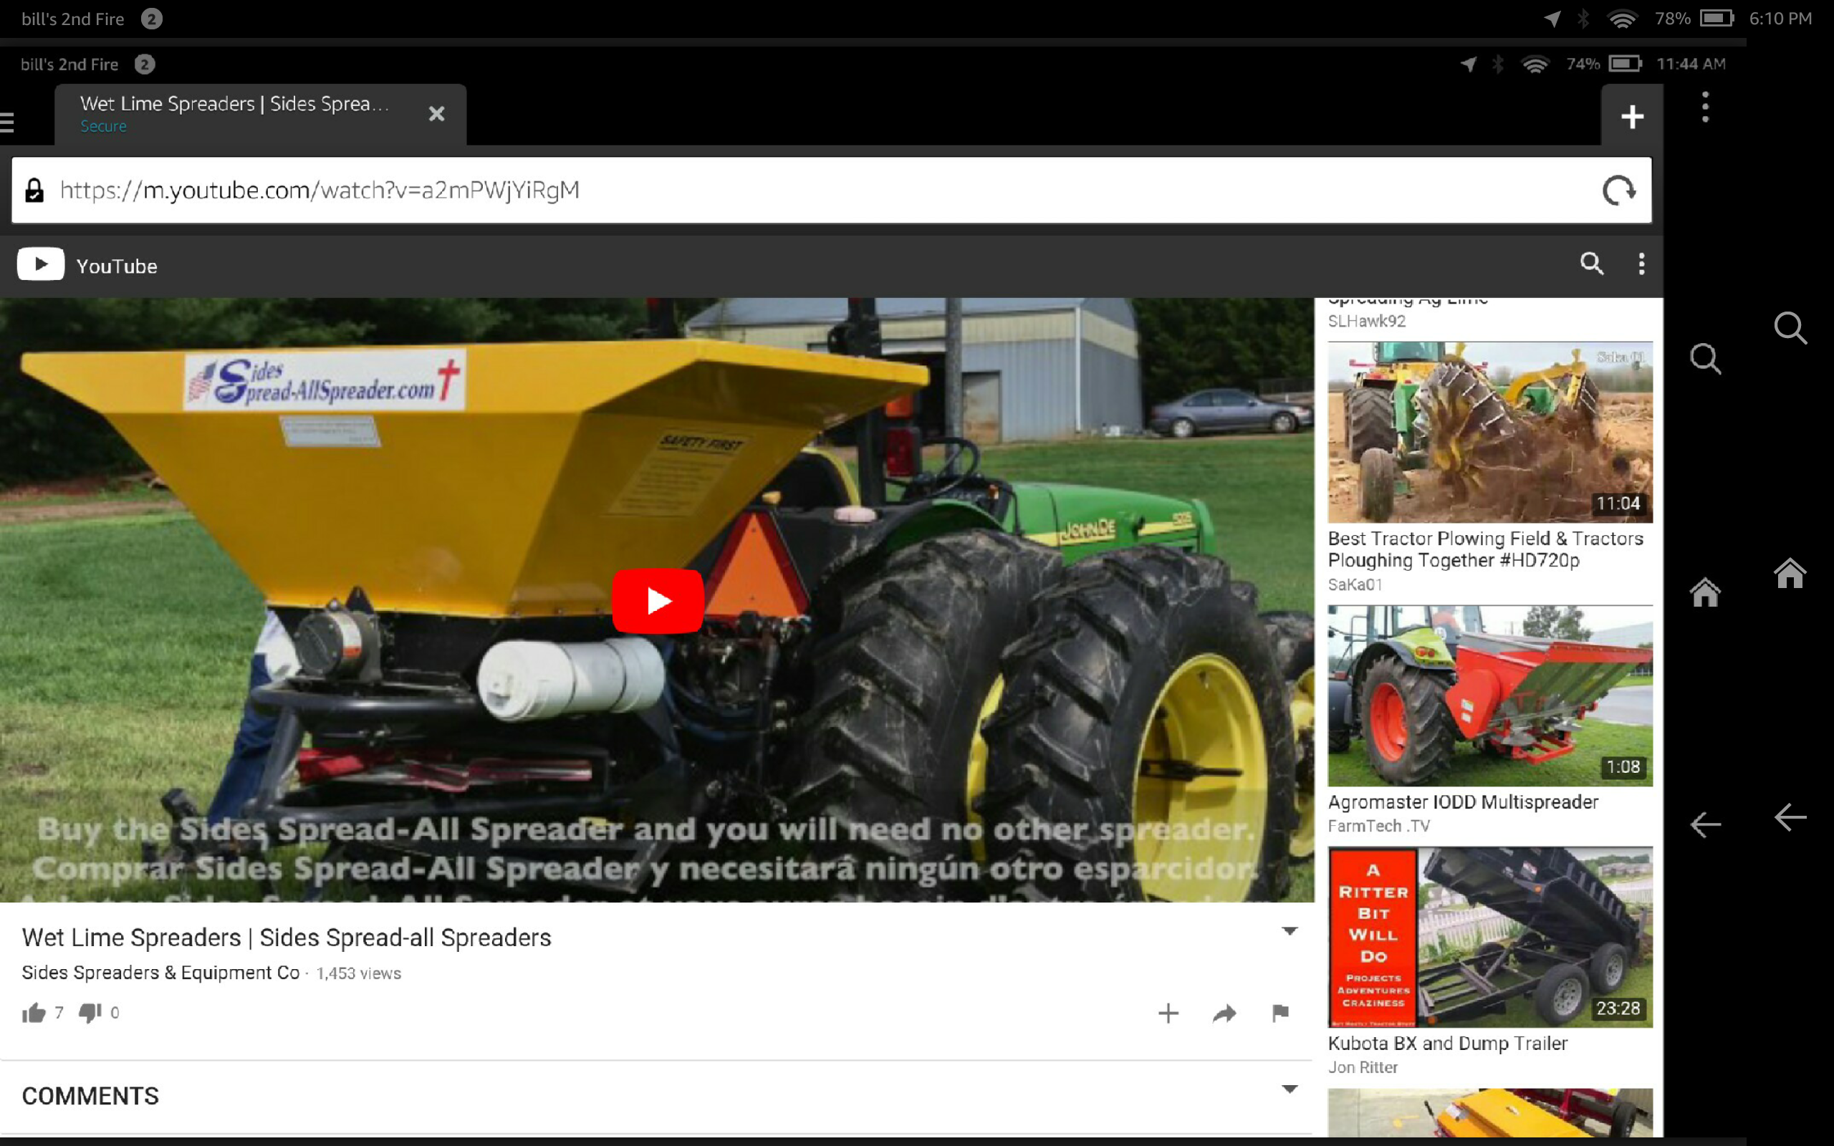1834x1146 pixels.
Task: Add video to playlist plus icon
Action: tap(1168, 1013)
